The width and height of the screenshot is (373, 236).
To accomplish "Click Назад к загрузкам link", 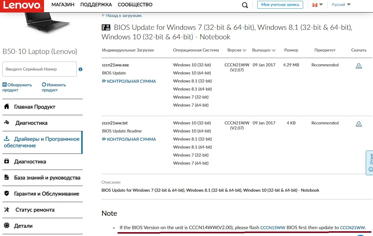I will pyautogui.click(x=122, y=15).
